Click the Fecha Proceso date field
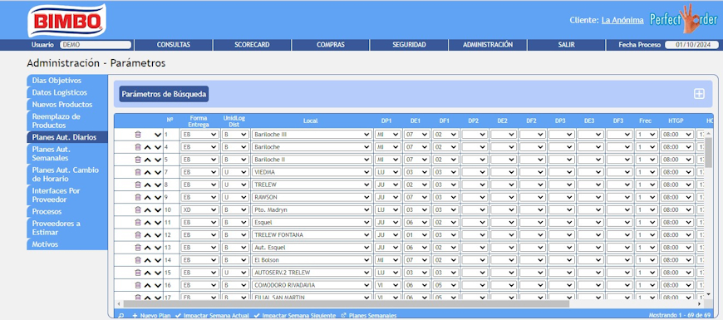The width and height of the screenshot is (723, 320). pos(691,45)
